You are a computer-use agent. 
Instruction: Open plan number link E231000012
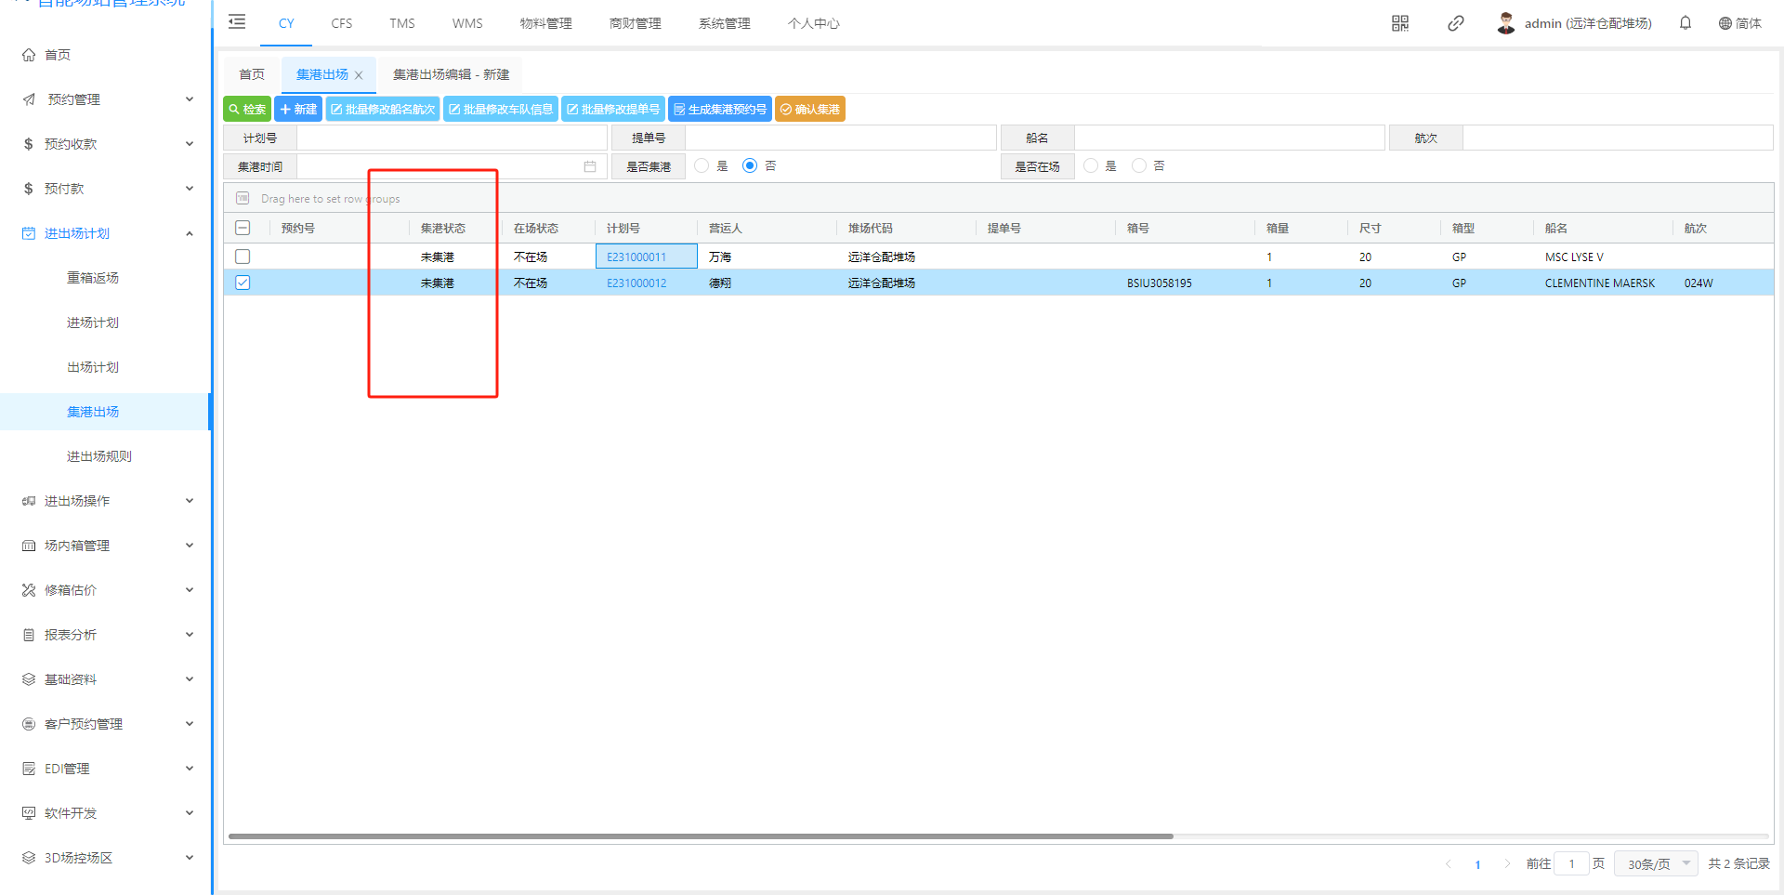636,283
